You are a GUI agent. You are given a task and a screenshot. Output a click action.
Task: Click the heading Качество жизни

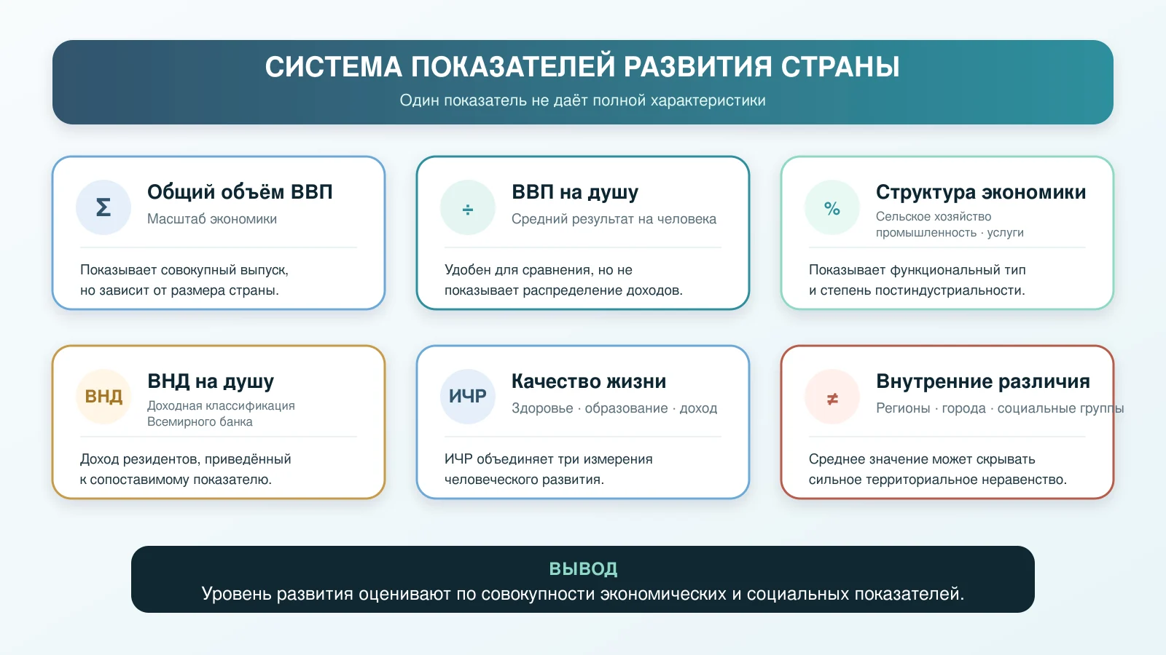589,381
